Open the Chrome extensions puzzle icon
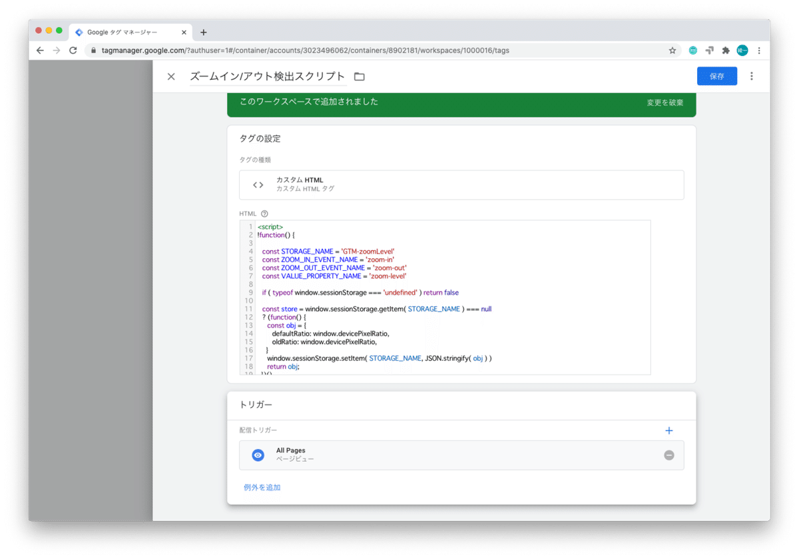The height and width of the screenshot is (559, 799). click(x=726, y=51)
